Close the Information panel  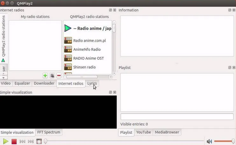pyautogui.click(x=234, y=10)
